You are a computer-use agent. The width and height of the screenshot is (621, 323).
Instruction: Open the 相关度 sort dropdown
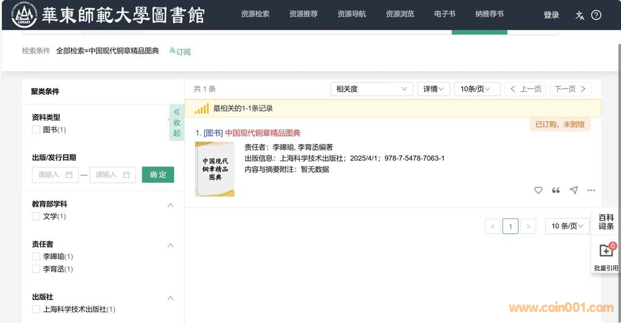[371, 89]
